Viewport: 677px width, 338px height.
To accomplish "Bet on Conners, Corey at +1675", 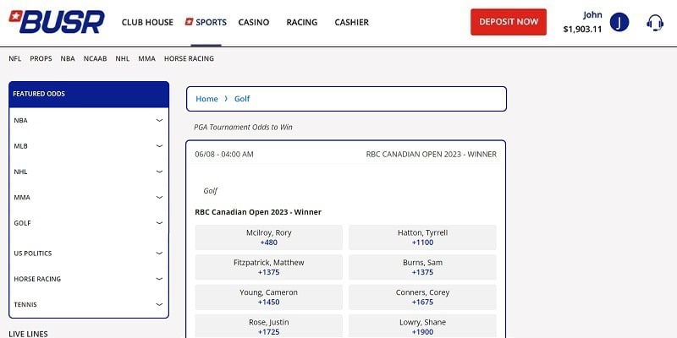I will pos(422,297).
